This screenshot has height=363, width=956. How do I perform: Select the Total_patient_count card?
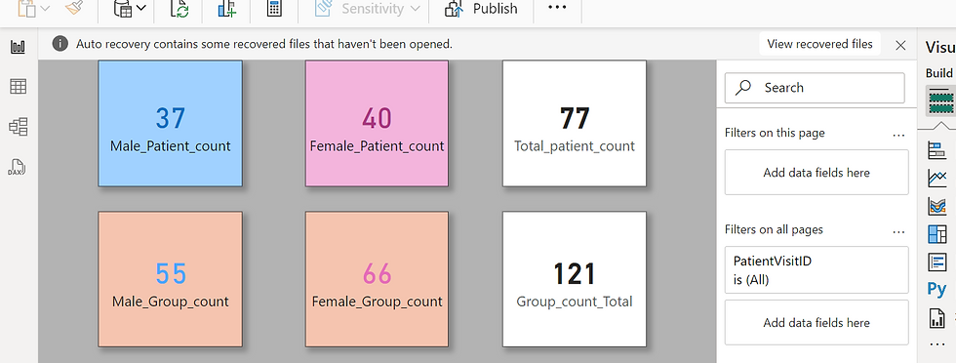tap(575, 123)
